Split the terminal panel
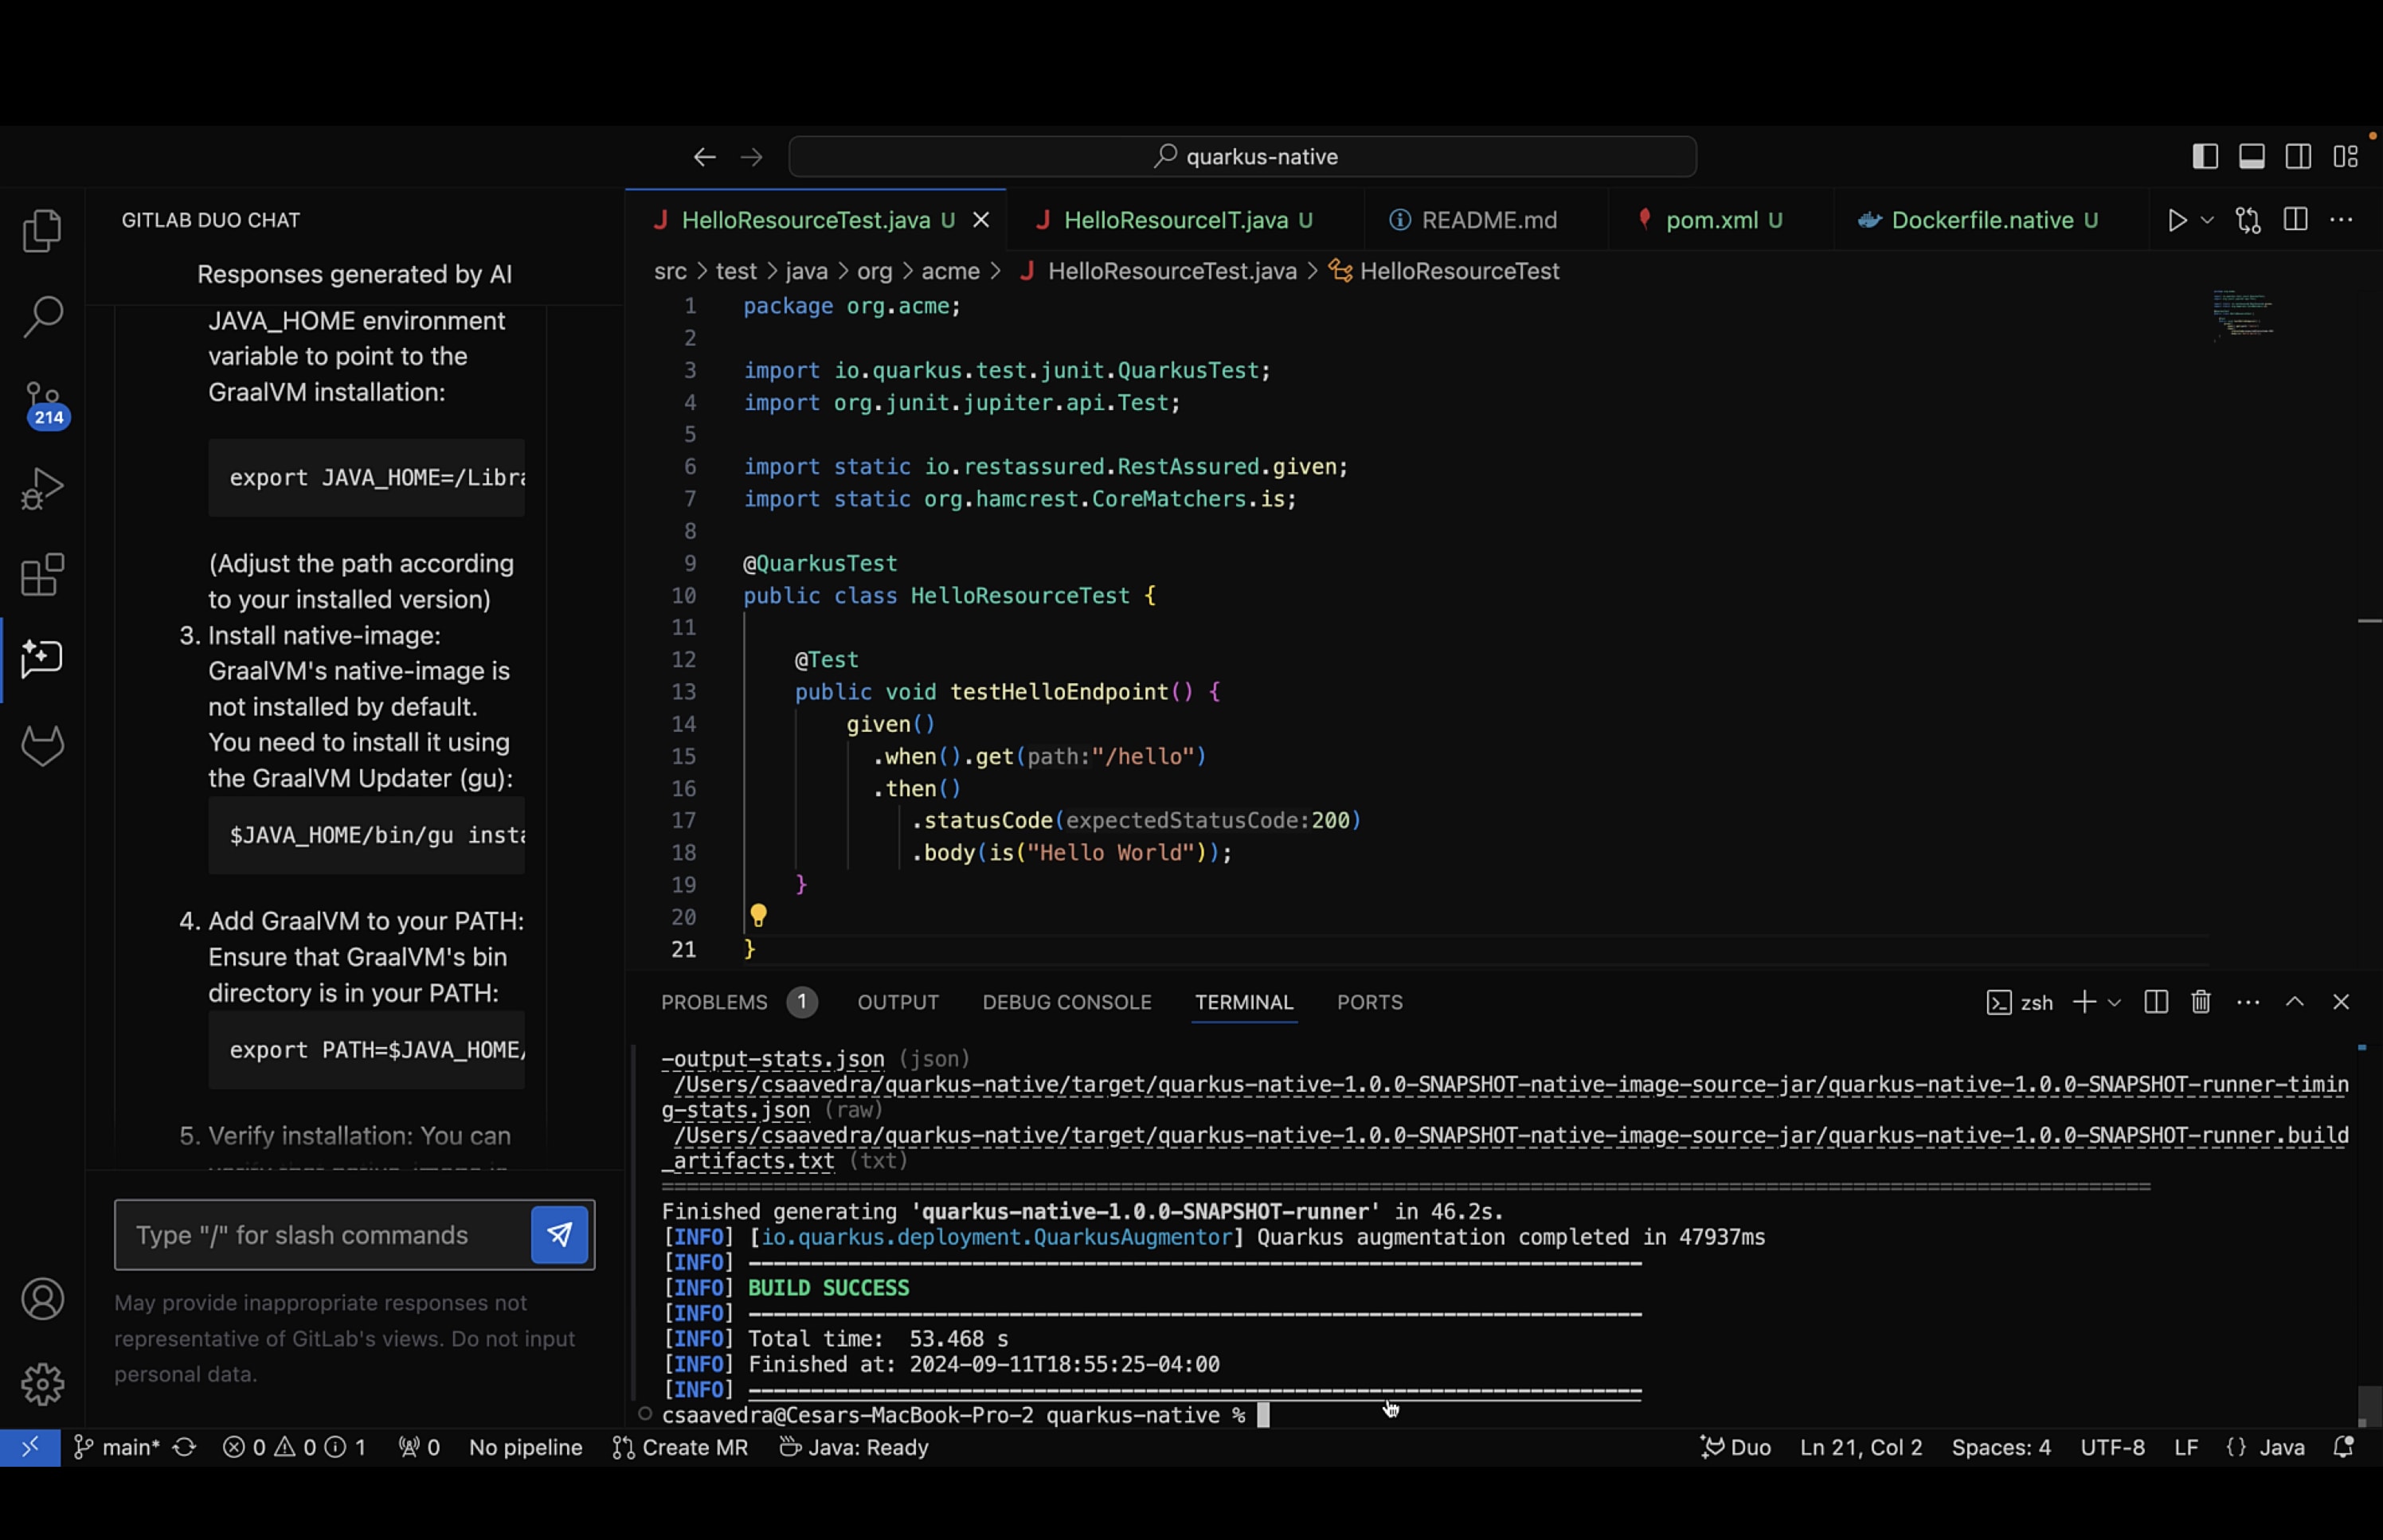2383x1540 pixels. coord(2156,1002)
